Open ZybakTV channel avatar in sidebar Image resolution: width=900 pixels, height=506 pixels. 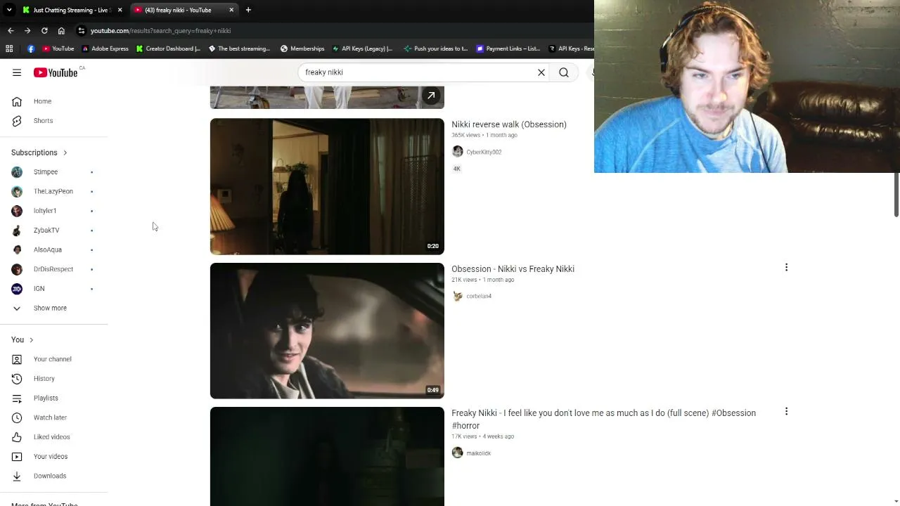17,231
